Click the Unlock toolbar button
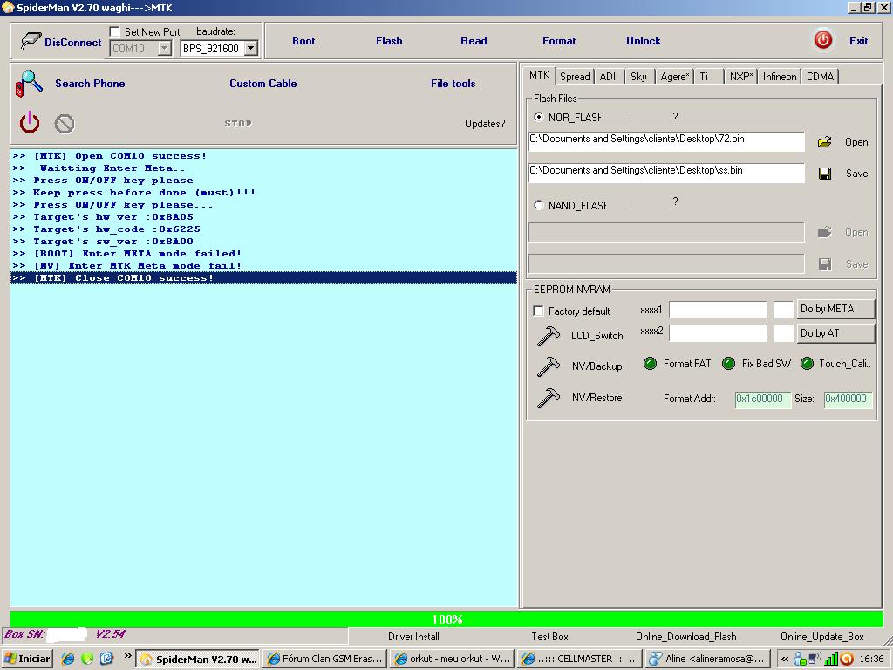The width and height of the screenshot is (893, 670). pyautogui.click(x=643, y=41)
